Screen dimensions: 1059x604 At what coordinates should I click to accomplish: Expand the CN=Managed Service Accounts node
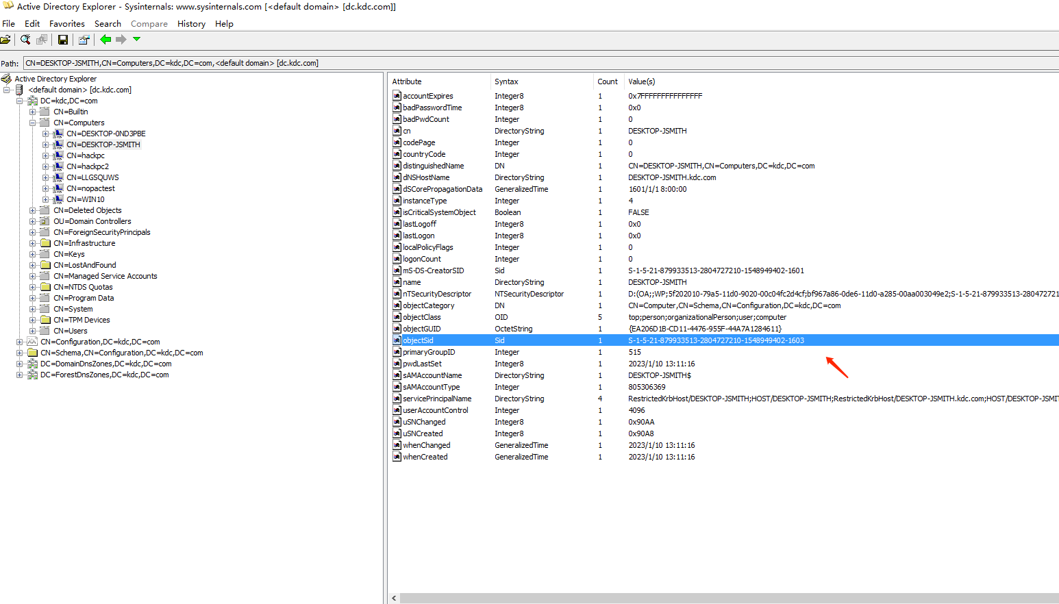click(x=32, y=276)
